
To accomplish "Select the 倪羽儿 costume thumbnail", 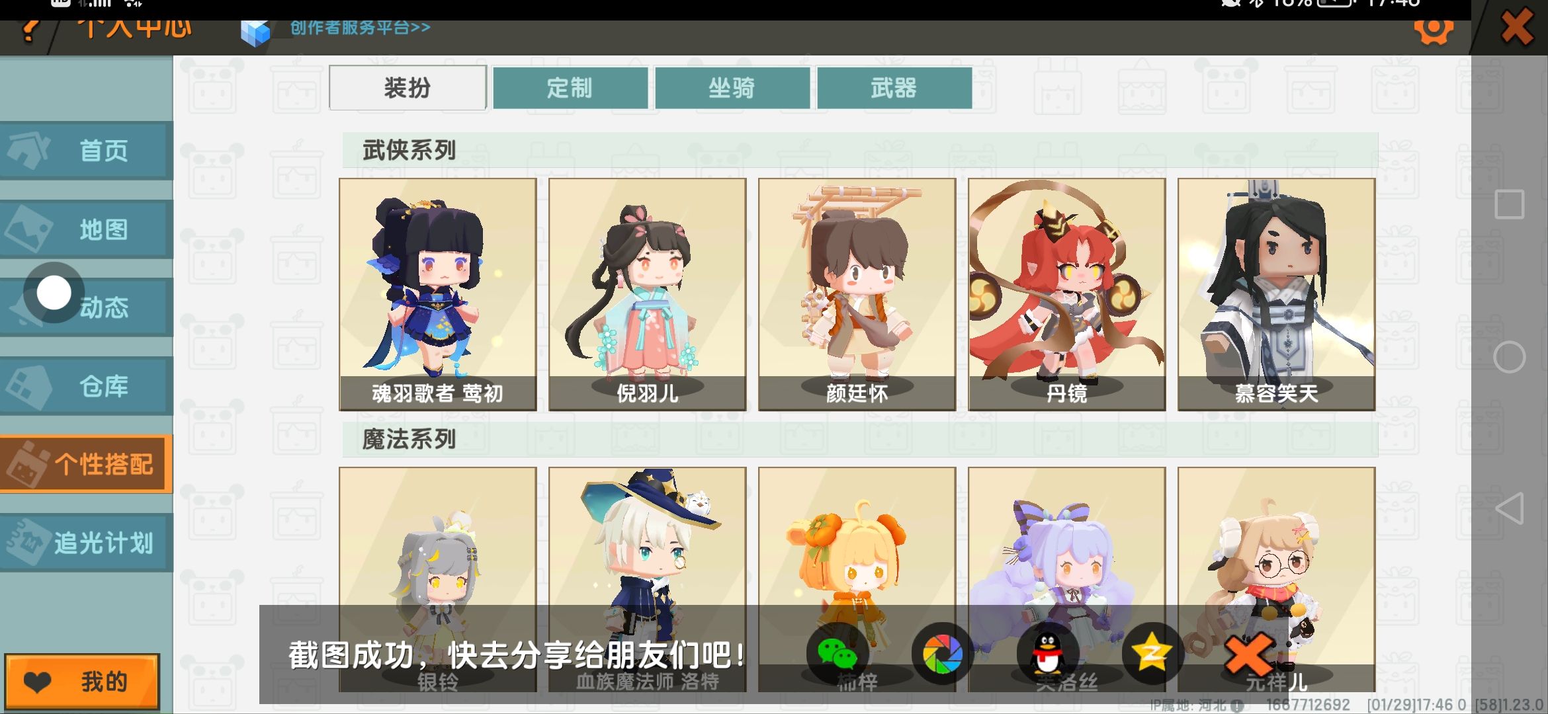I will click(647, 294).
